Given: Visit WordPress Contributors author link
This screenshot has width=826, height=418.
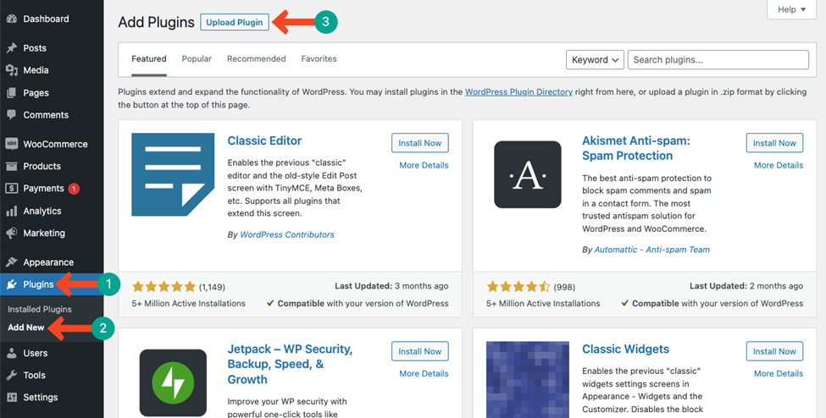Looking at the screenshot, I should (x=286, y=234).
